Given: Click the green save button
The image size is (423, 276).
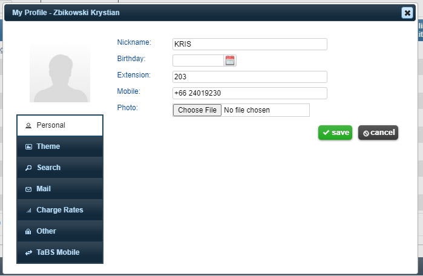Looking at the screenshot, I should [335, 133].
